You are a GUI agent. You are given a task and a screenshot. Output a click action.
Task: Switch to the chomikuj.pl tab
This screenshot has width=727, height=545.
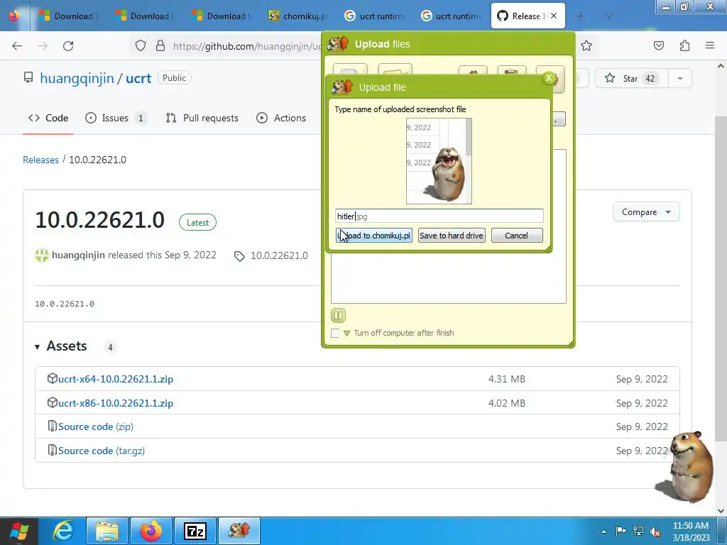(299, 16)
